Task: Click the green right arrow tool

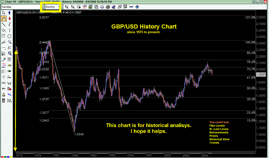Action: click(9, 71)
